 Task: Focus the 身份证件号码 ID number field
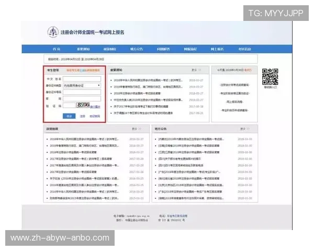82,91
